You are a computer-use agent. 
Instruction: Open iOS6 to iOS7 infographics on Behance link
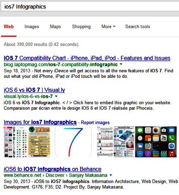click(53, 169)
